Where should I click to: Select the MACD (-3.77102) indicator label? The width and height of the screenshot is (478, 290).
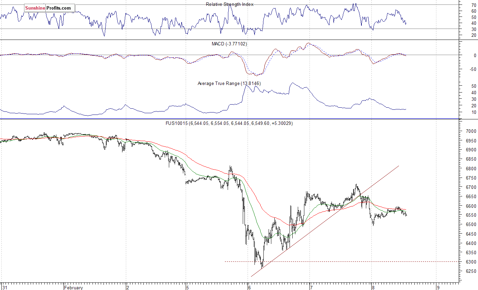pyautogui.click(x=229, y=44)
